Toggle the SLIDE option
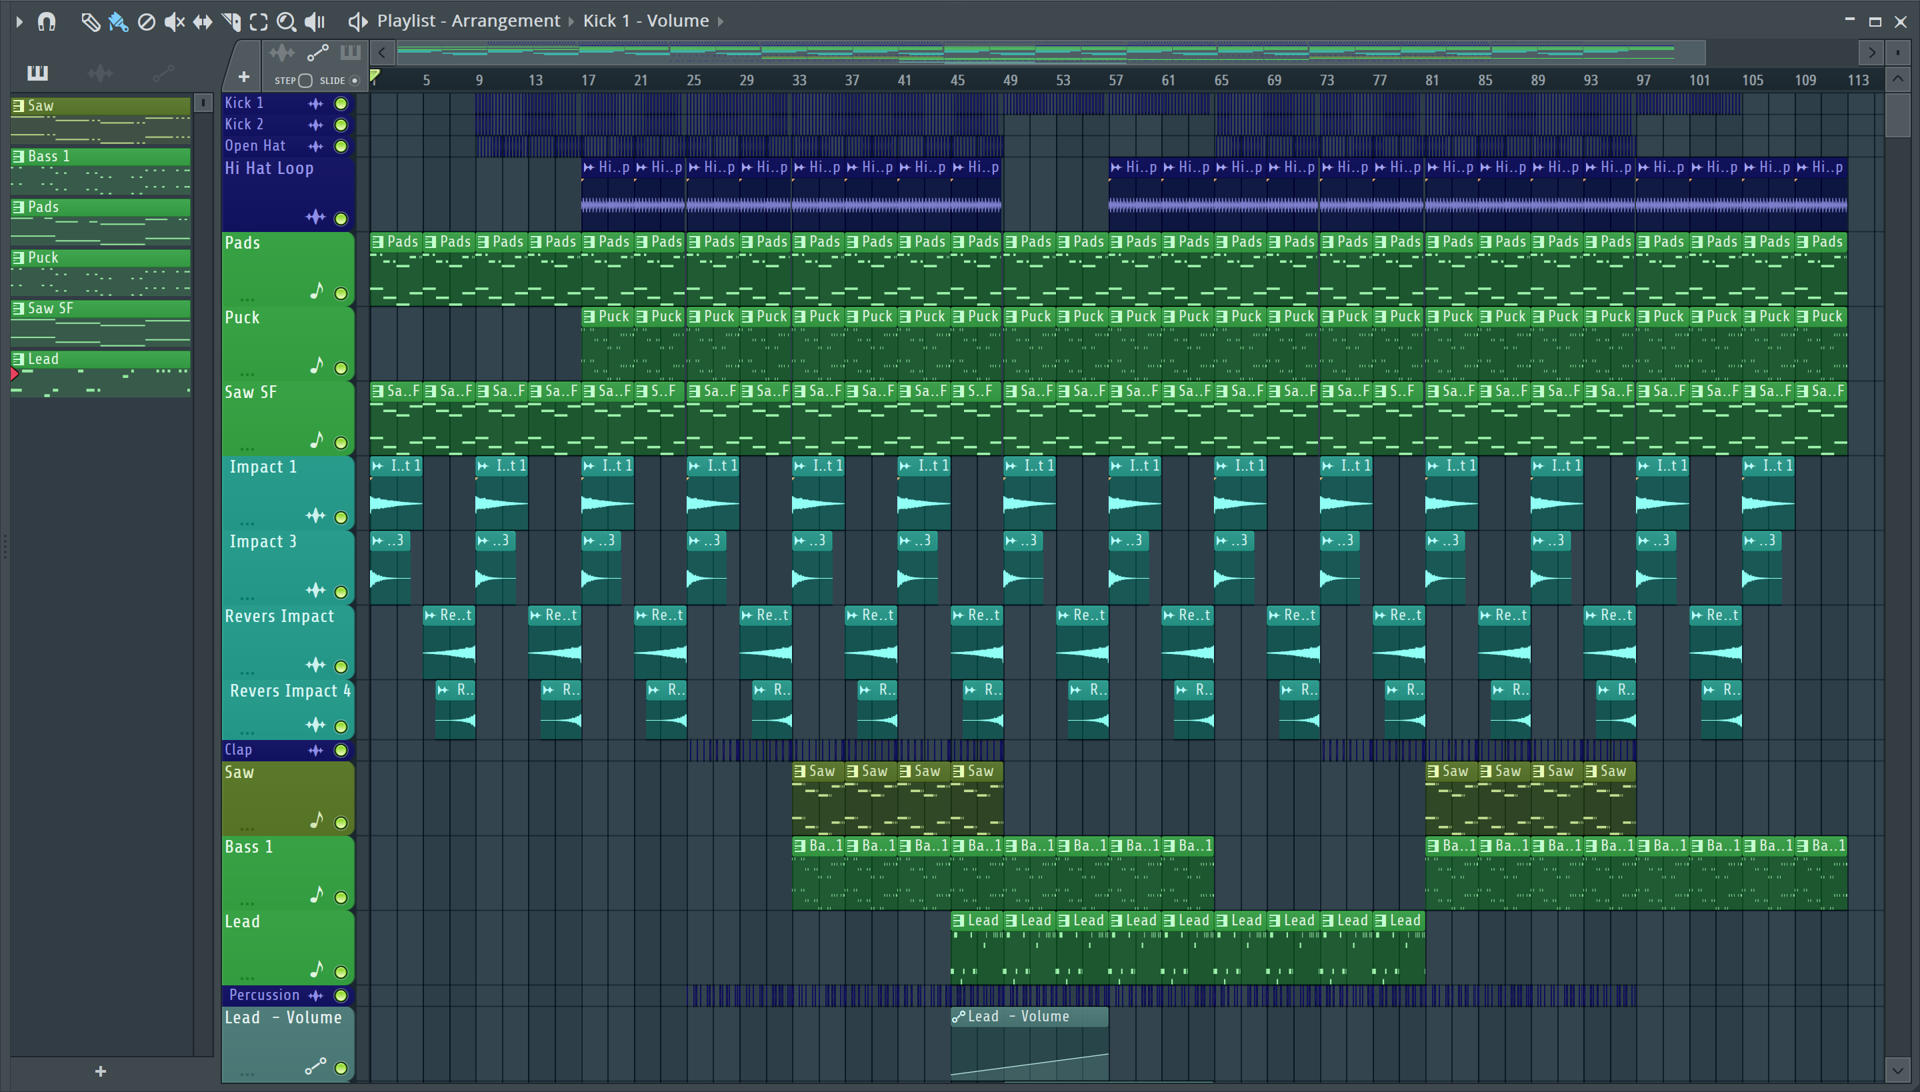Screen dimensions: 1920x1092 355,80
